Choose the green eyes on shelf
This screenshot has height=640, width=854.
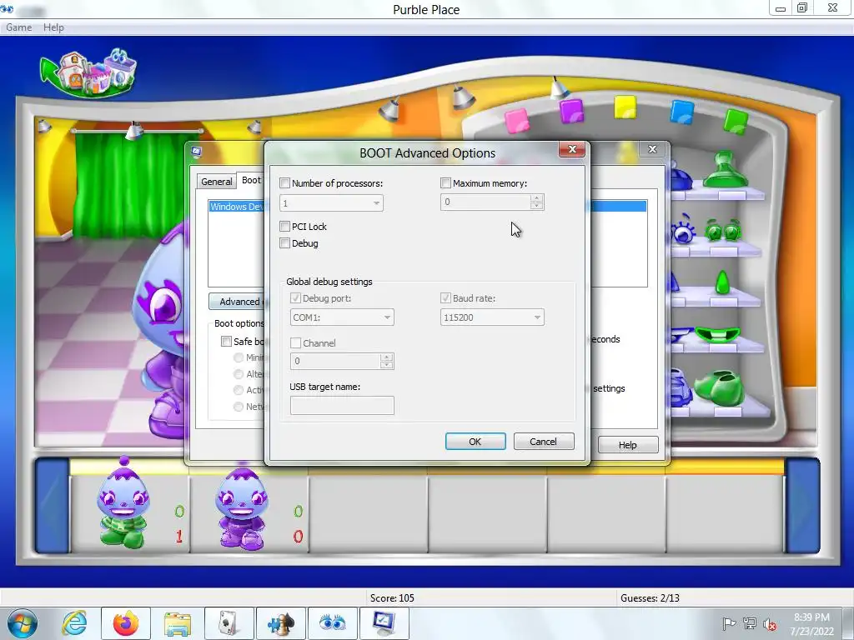[x=723, y=231]
